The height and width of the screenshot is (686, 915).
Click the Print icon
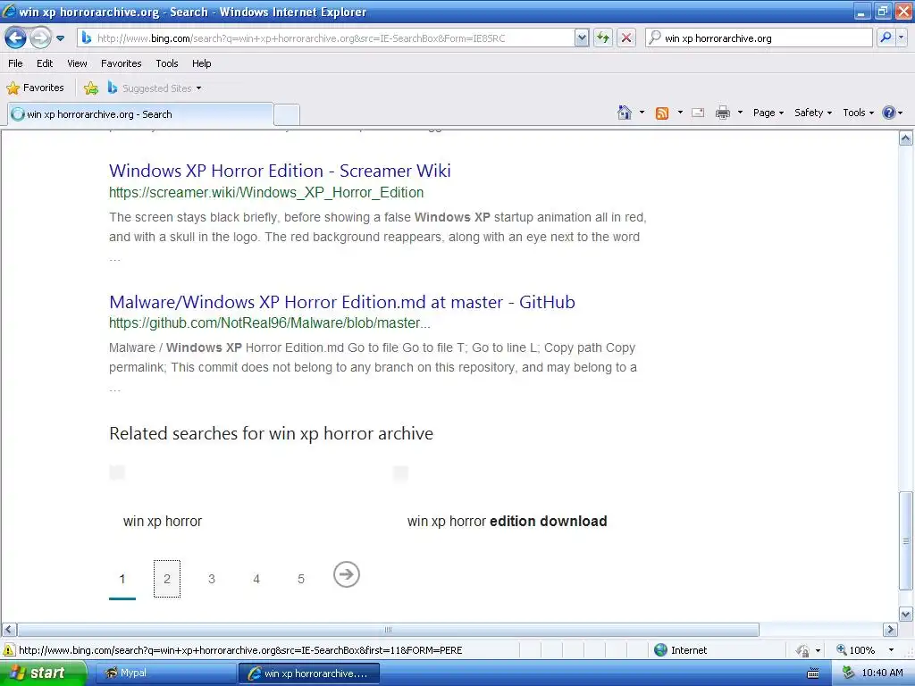(x=722, y=113)
